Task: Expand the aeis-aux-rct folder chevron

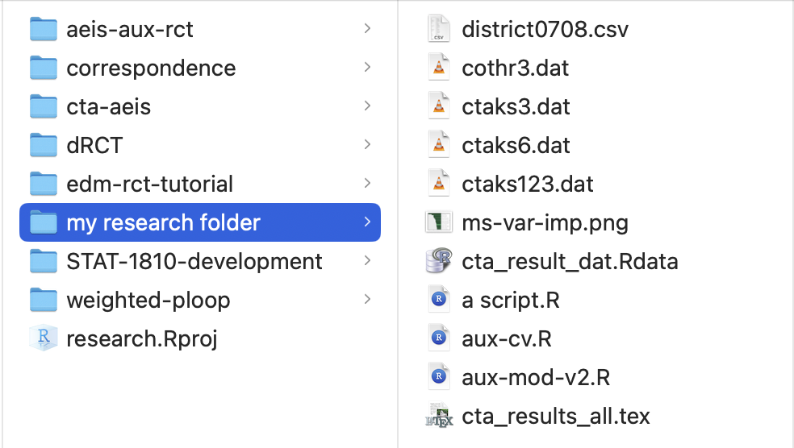Action: point(367,29)
